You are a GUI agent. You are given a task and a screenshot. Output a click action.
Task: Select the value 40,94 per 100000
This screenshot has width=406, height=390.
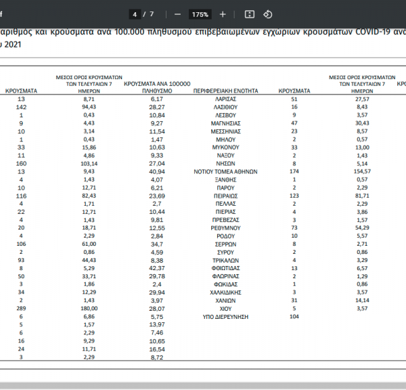157,172
